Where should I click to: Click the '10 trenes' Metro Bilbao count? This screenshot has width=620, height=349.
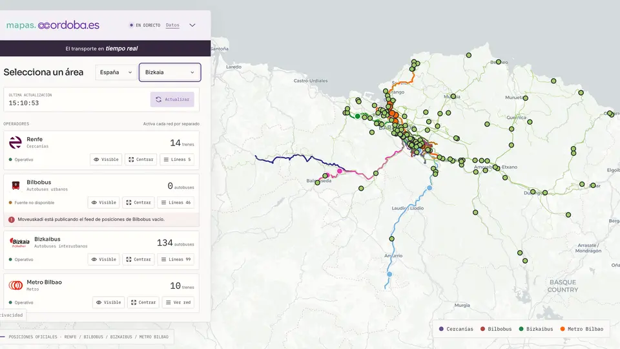(x=182, y=286)
